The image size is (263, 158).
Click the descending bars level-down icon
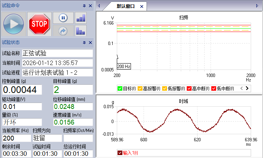81,30
